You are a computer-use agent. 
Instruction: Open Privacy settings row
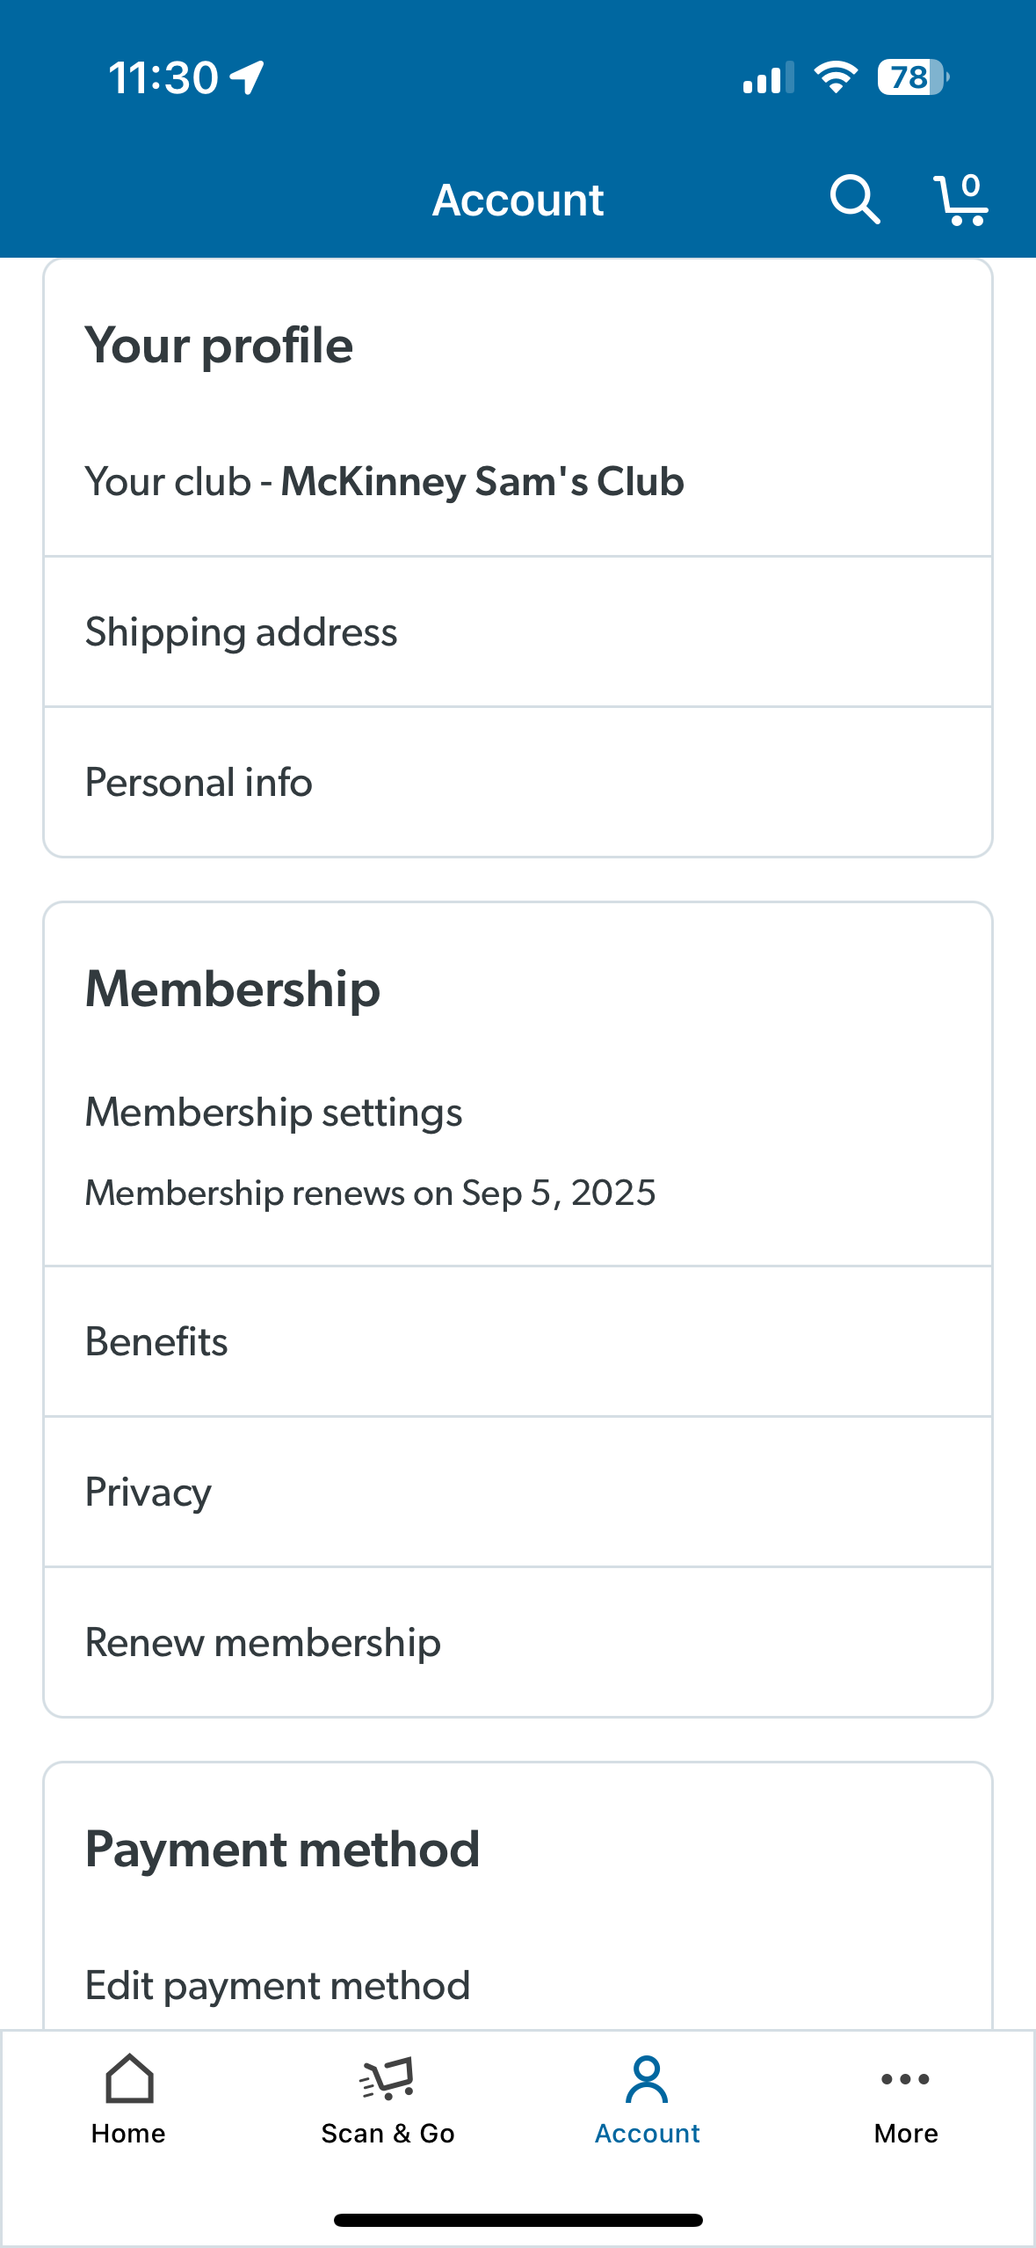tap(518, 1493)
